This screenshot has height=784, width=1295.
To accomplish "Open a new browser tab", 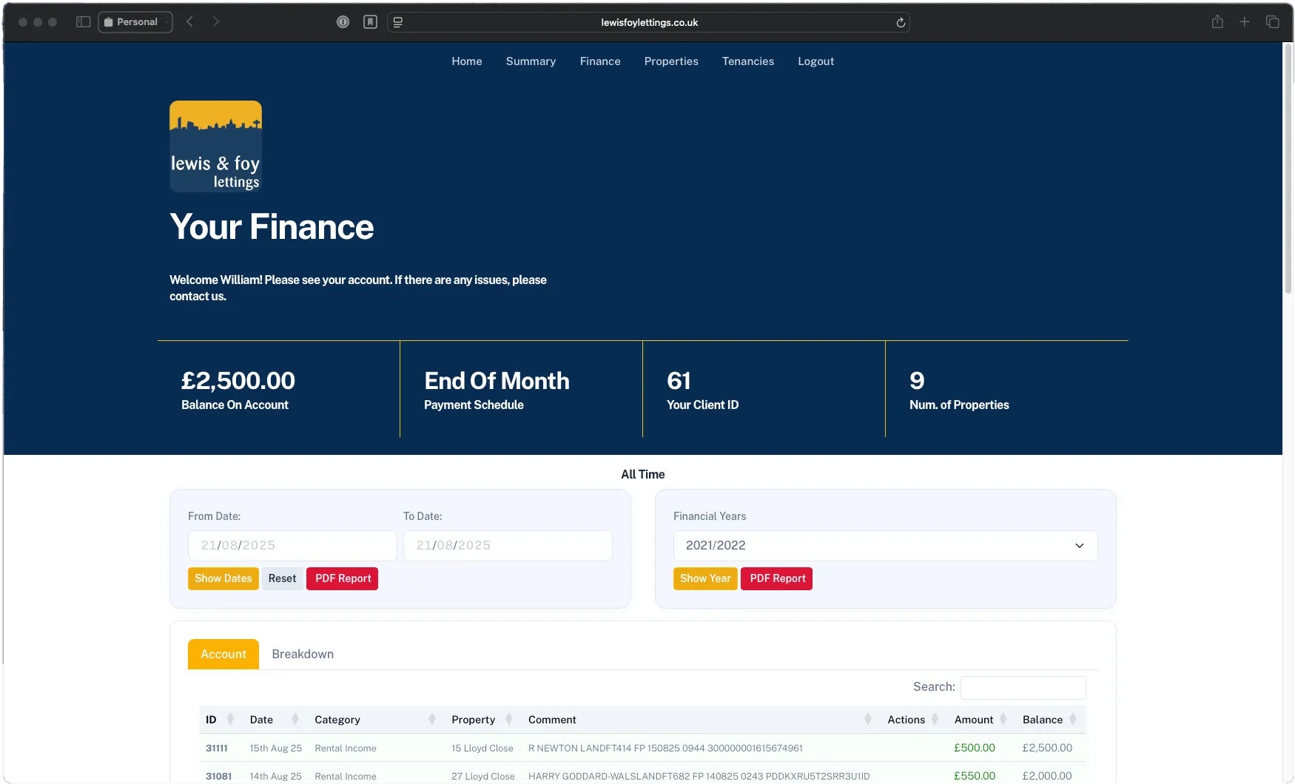I will tap(1245, 21).
